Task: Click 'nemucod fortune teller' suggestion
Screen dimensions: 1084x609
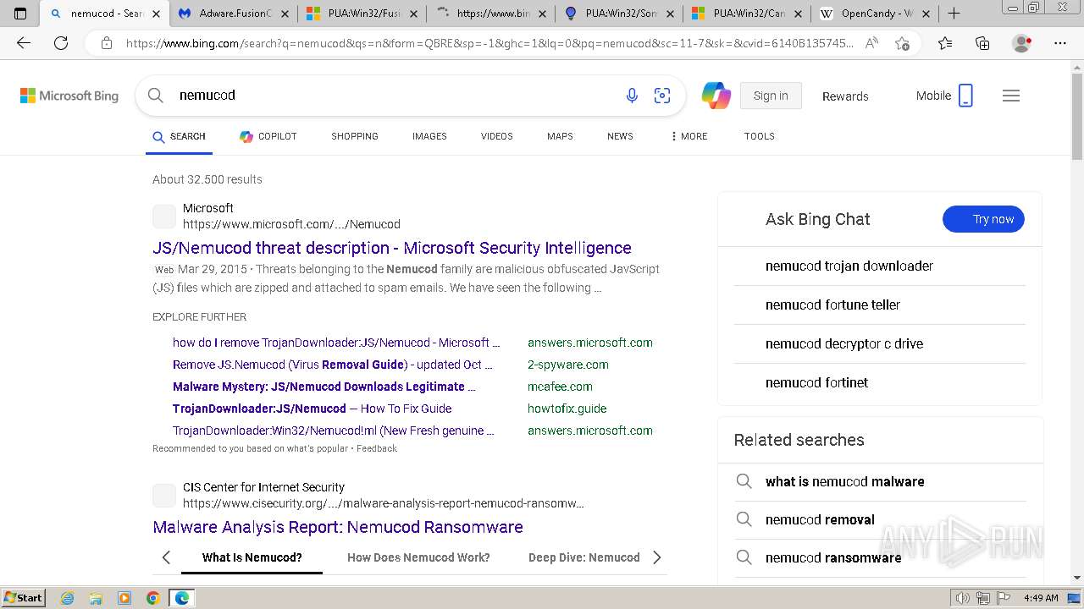Action: coord(832,304)
